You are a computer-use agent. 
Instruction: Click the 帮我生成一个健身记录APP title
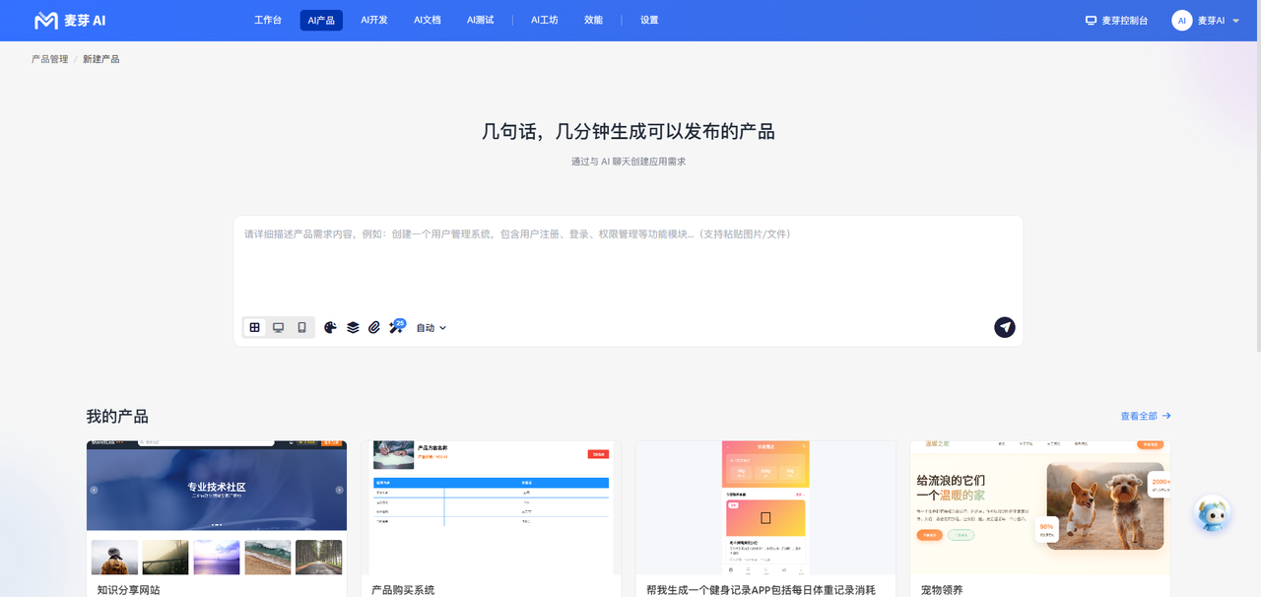tap(761, 590)
